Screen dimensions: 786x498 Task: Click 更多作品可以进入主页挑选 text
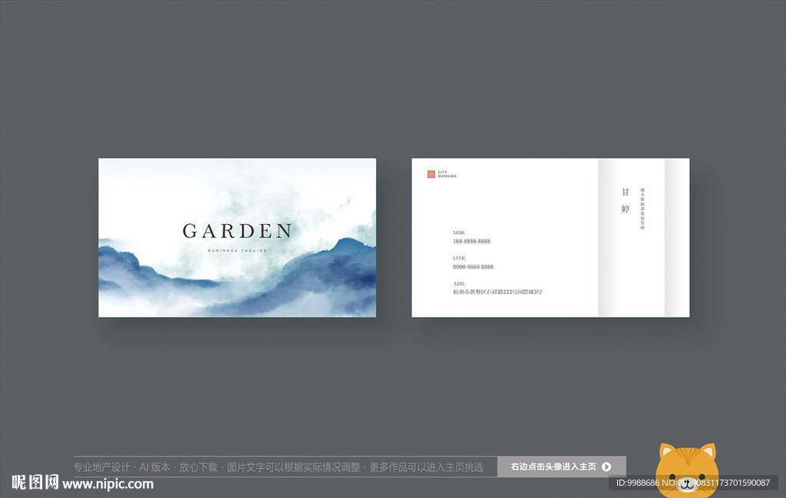click(427, 467)
